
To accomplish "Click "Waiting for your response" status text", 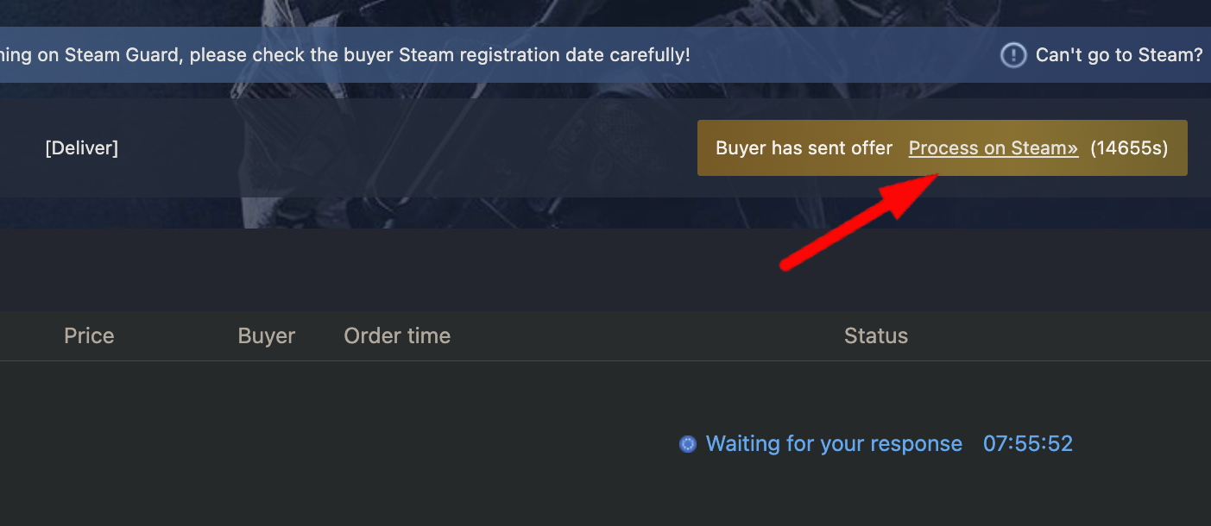I will coord(834,444).
